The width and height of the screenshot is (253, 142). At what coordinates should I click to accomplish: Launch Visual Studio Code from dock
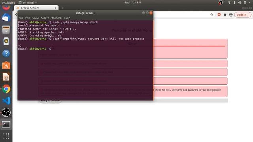[x=6, y=101]
